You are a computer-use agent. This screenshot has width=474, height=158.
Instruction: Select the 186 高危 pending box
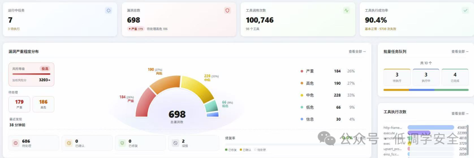point(43,104)
